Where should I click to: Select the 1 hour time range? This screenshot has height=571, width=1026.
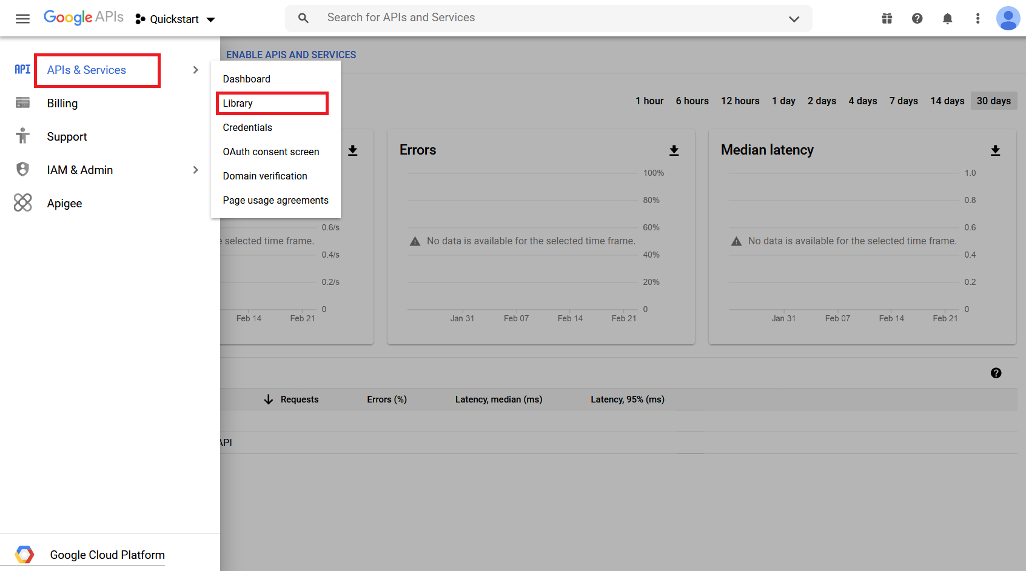tap(649, 101)
